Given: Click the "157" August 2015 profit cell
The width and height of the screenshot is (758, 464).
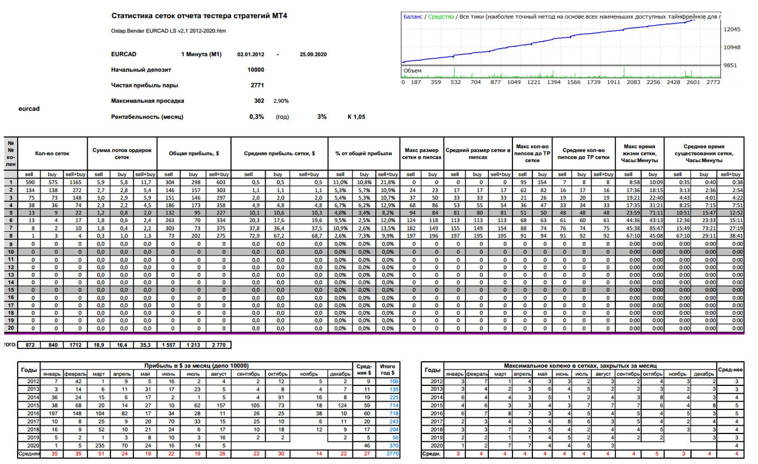Looking at the screenshot, I should [x=220, y=406].
